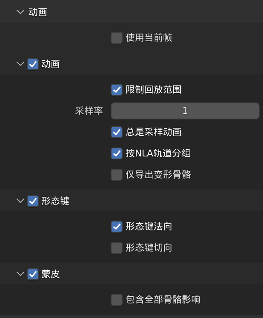263x318 pixels.
Task: Uncheck 限制回放范围 option
Action: tap(117, 90)
